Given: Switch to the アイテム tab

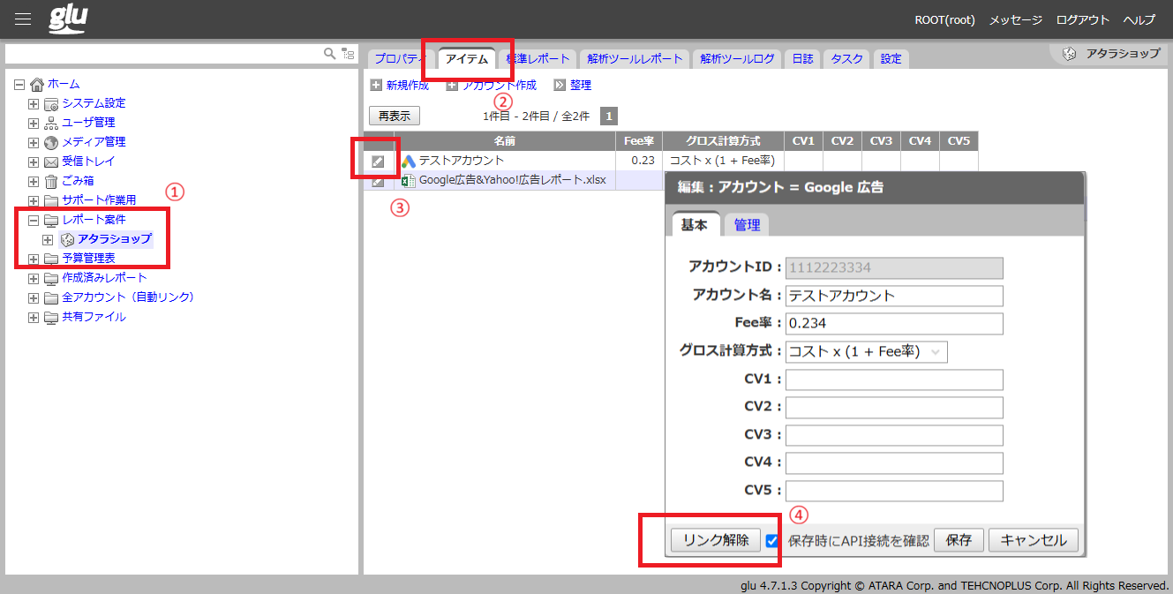Looking at the screenshot, I should pyautogui.click(x=466, y=58).
